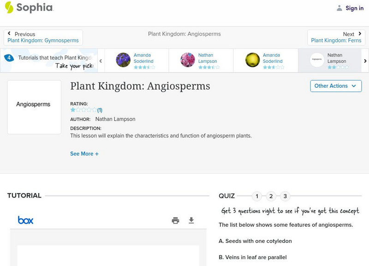The image size is (369, 266).
Task: Click the tutorials count badge showing 4
Action: (x=8, y=58)
